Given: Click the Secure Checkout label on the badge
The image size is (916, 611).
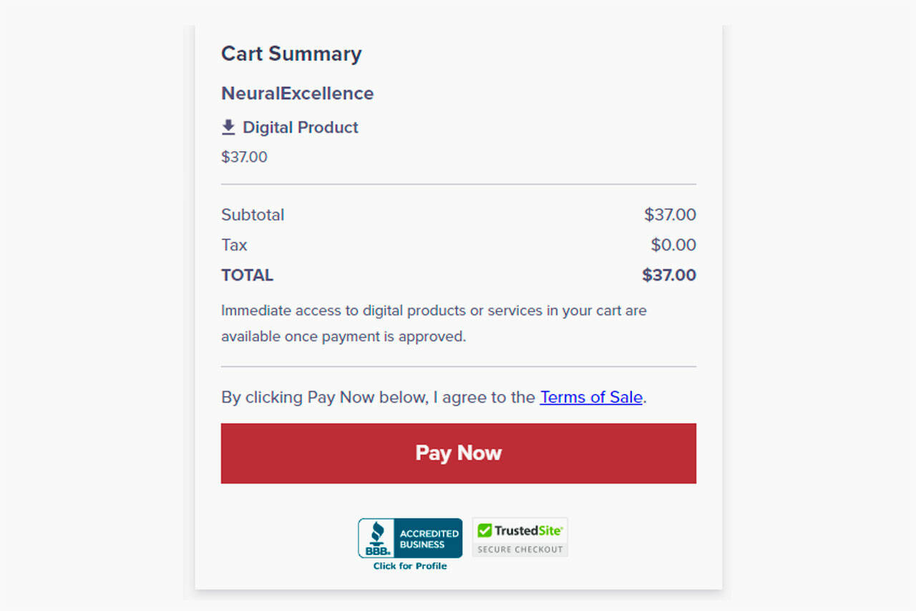Looking at the screenshot, I should pyautogui.click(x=520, y=549).
